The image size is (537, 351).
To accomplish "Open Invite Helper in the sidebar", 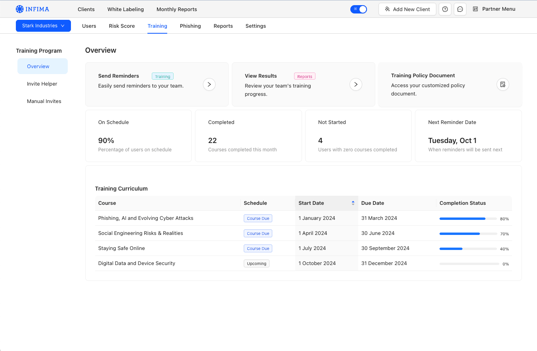I will (42, 84).
